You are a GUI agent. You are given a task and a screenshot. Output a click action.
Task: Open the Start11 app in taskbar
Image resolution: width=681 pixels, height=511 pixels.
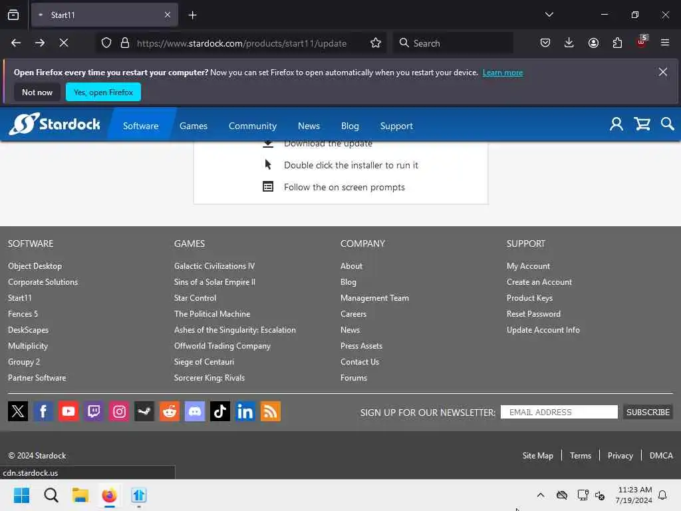[138, 495]
